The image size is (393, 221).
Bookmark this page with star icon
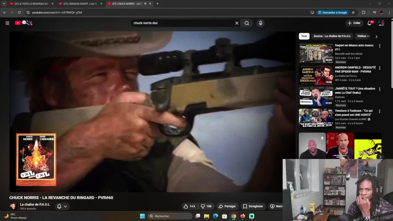353,13
